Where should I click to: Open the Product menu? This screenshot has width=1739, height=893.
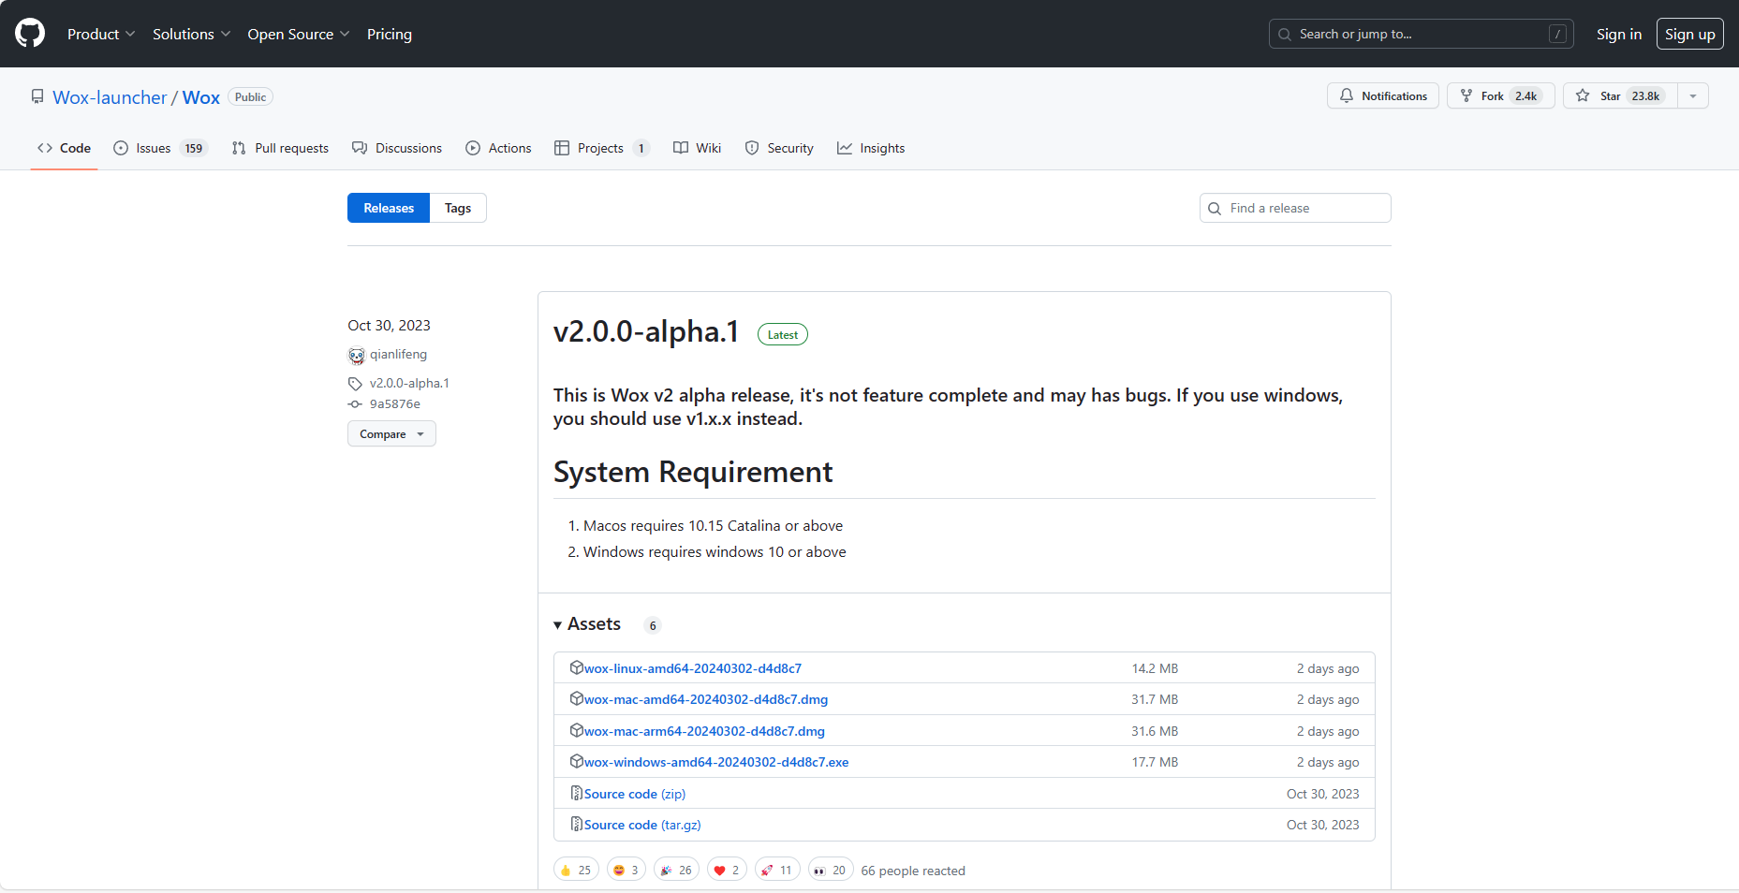(101, 34)
